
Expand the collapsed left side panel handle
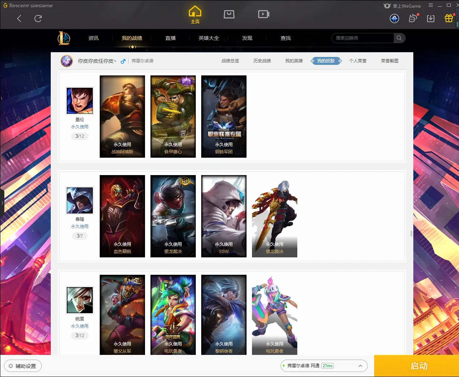2,203
